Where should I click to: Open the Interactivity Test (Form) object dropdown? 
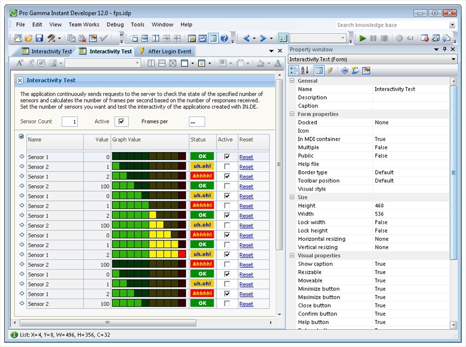click(453, 59)
